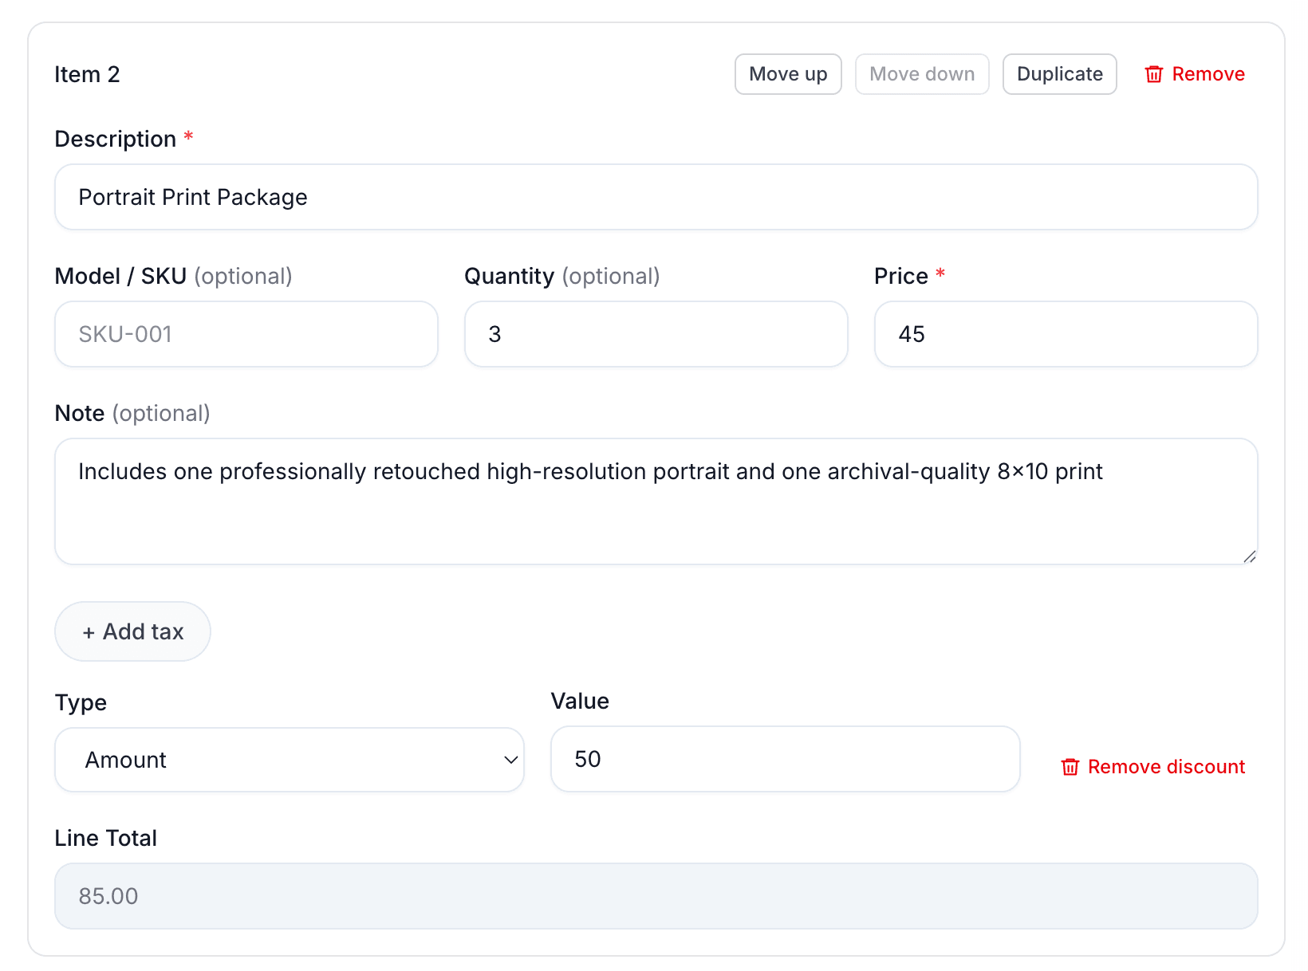Click the Note textarea resize handle
The image size is (1308, 971).
[1249, 556]
